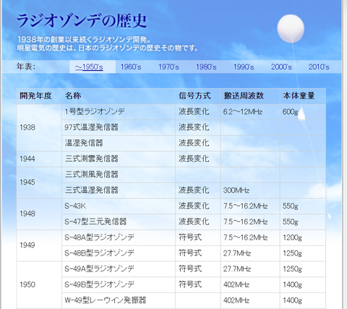Select the 1号型ラジオゾンデ name cell

point(119,111)
